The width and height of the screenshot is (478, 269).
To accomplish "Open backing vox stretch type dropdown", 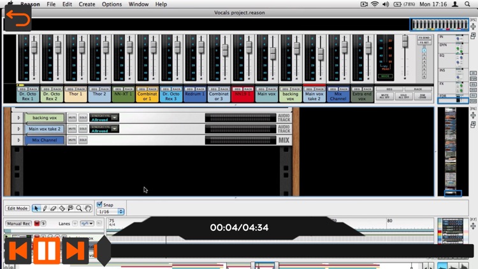I will pos(115,118).
